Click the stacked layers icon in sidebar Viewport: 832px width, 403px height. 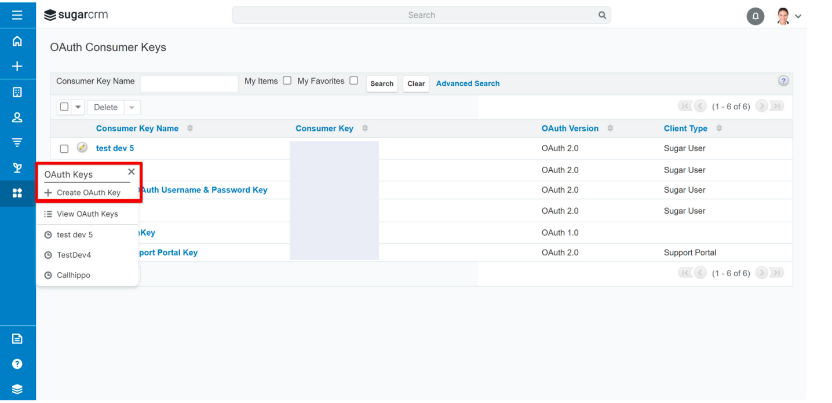17,389
